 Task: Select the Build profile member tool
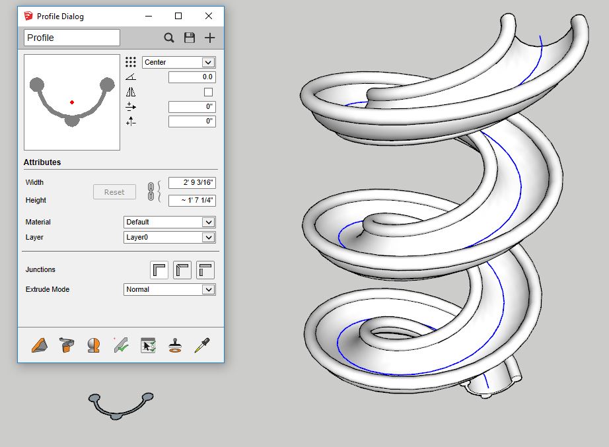coord(38,345)
